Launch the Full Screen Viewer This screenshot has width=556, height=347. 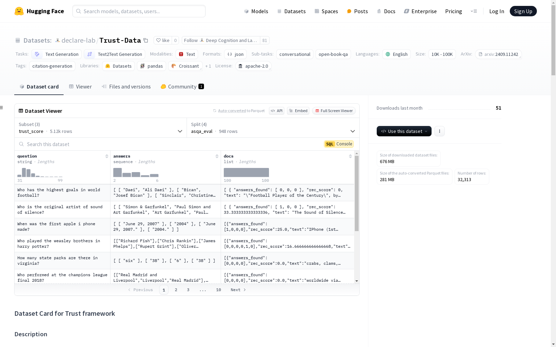click(x=334, y=111)
